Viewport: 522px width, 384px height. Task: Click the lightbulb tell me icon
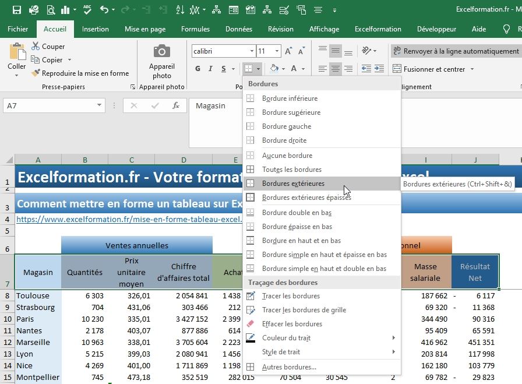coord(506,29)
